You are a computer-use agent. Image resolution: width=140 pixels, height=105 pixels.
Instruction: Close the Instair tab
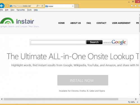[x=73, y=6]
